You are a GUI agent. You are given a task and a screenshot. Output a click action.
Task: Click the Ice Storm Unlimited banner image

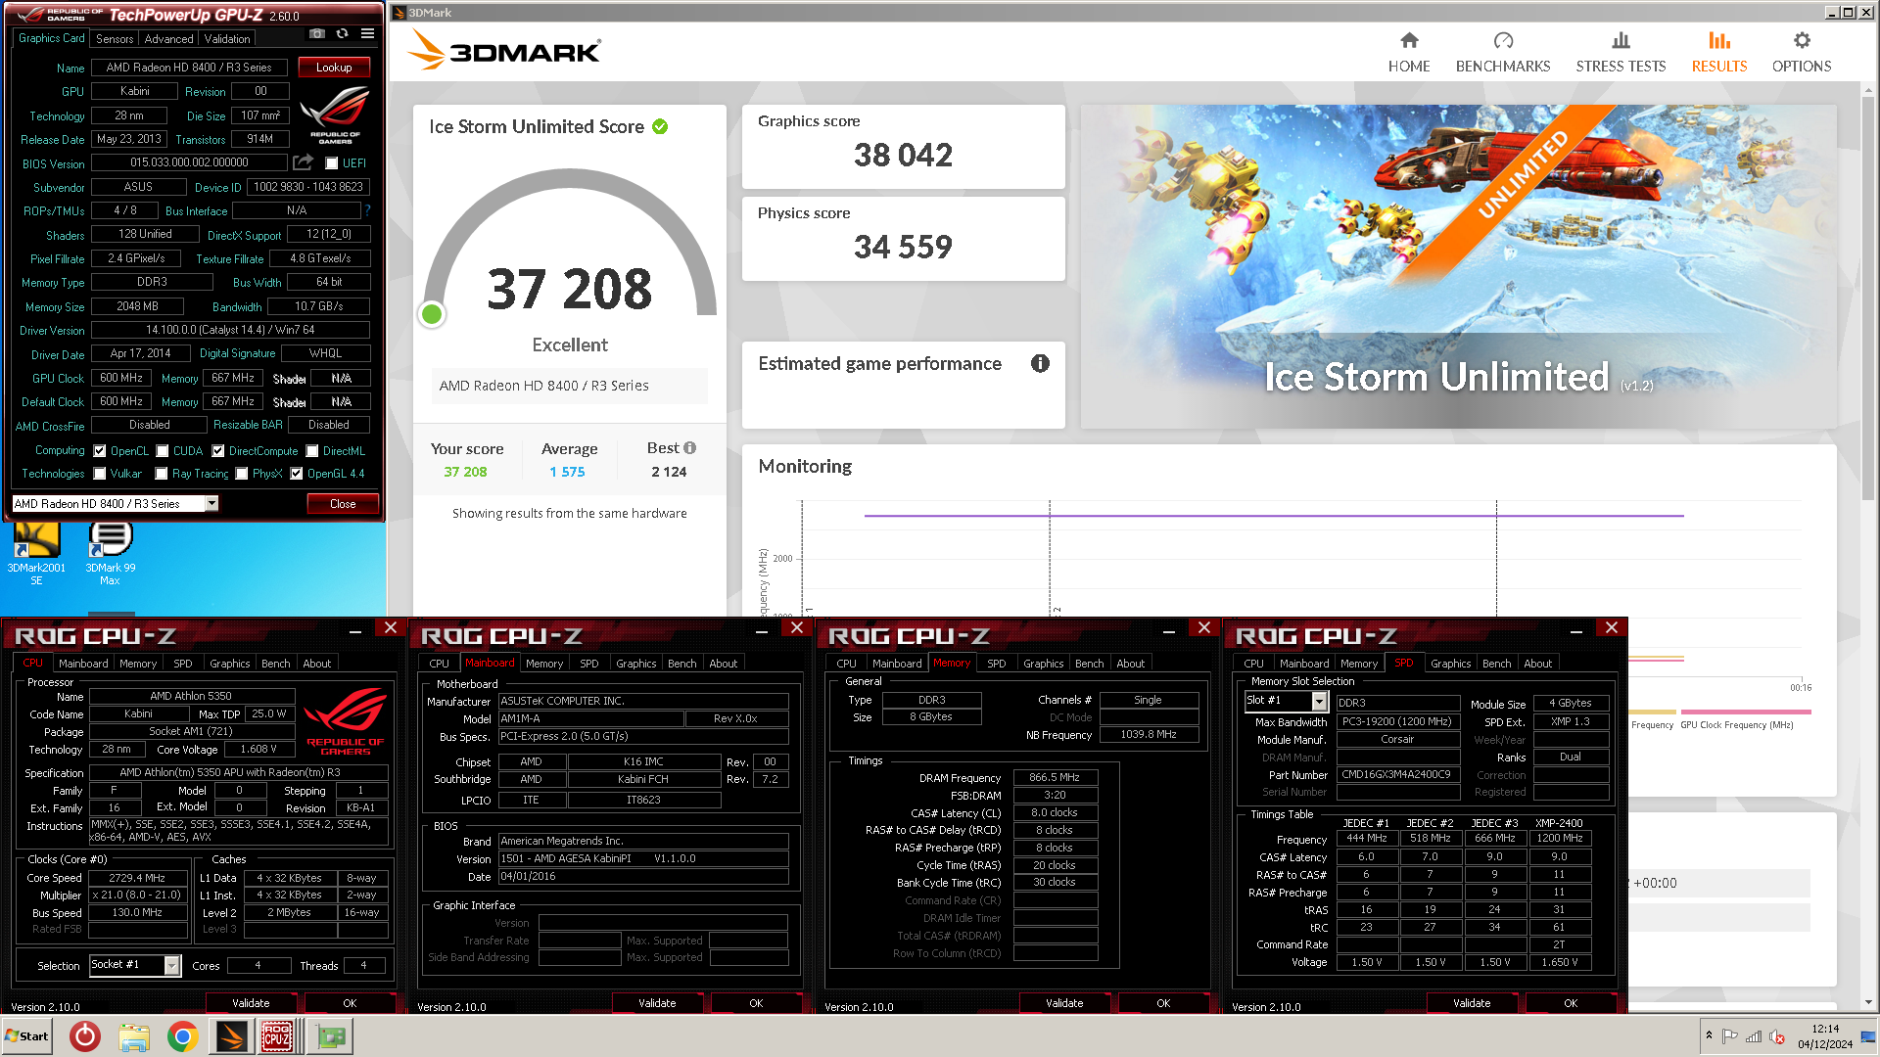click(1458, 266)
